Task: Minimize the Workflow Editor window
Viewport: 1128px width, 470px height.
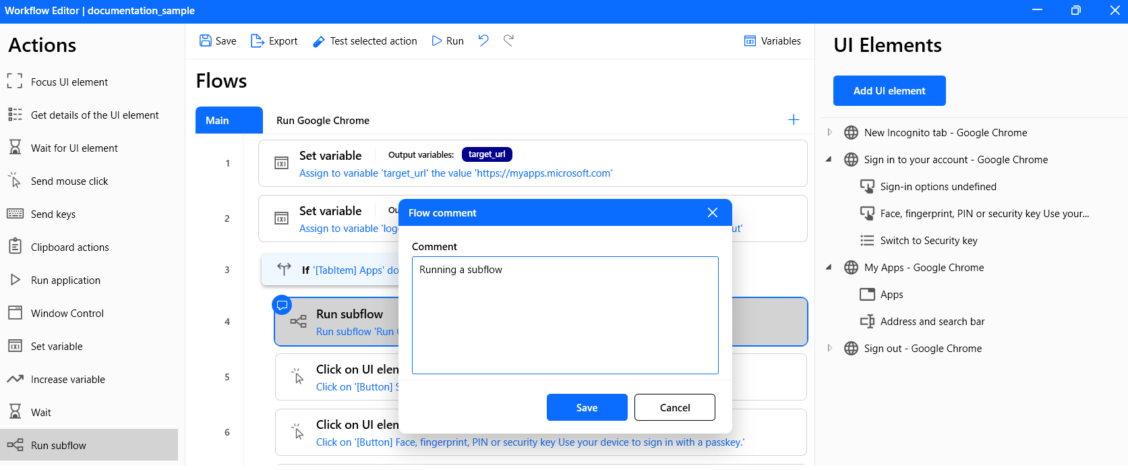Action: 1038,10
